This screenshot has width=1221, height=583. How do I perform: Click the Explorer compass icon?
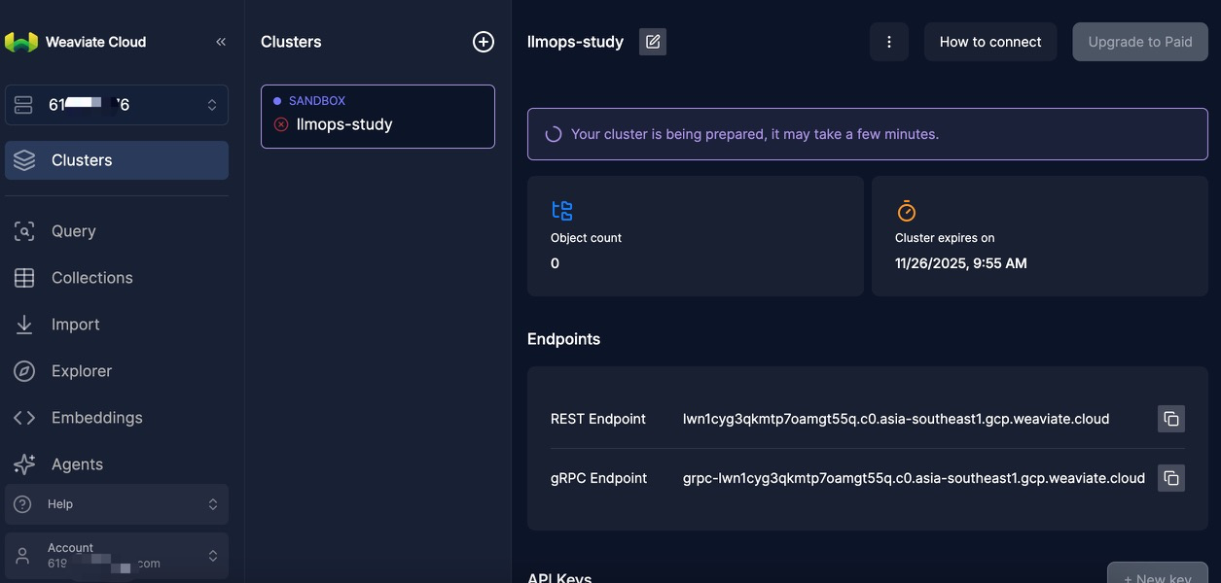point(24,371)
